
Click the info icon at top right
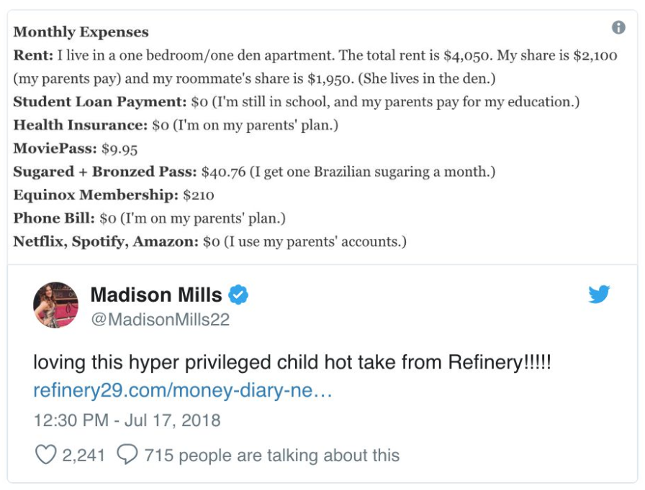point(618,27)
